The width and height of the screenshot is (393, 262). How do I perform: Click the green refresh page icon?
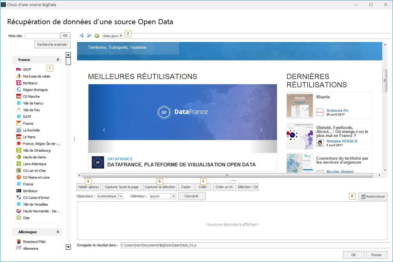pos(97,36)
